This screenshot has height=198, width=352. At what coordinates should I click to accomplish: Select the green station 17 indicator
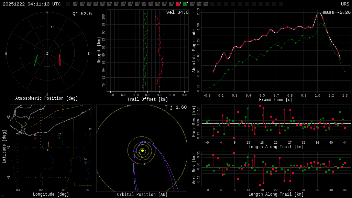[185, 4]
